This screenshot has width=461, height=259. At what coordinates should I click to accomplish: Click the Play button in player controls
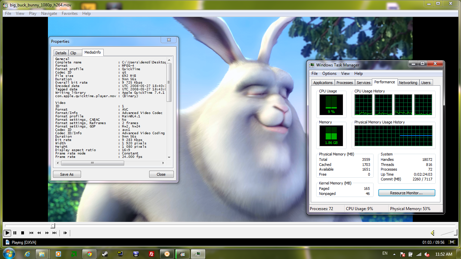point(7,233)
